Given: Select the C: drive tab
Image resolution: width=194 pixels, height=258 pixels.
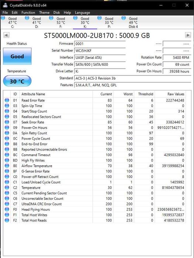Looking at the screenshot, I should click(12, 23).
